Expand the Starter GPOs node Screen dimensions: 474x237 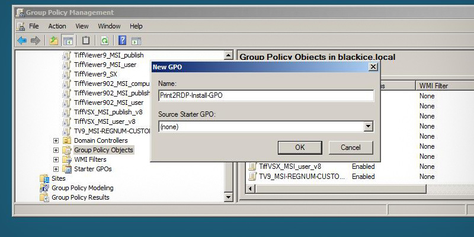click(x=56, y=169)
